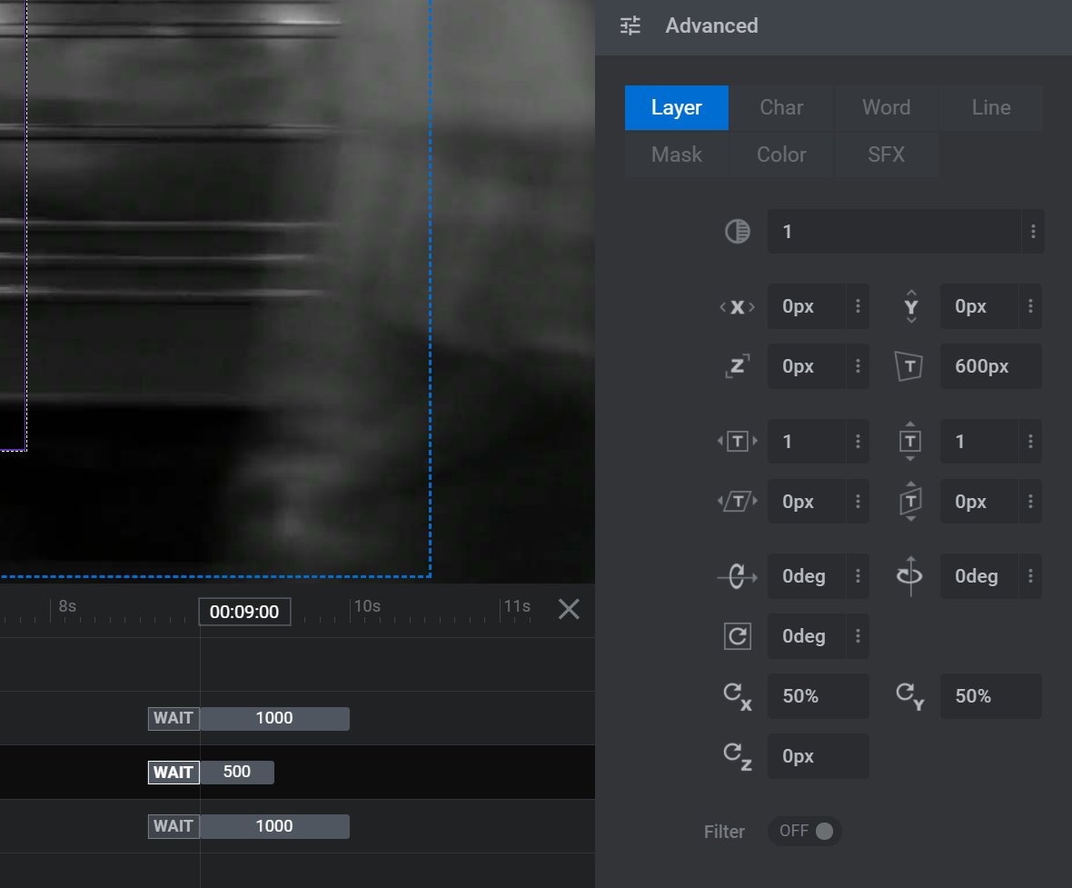Click the 8s mark on timeline ruler
This screenshot has width=1072, height=888.
(x=67, y=606)
